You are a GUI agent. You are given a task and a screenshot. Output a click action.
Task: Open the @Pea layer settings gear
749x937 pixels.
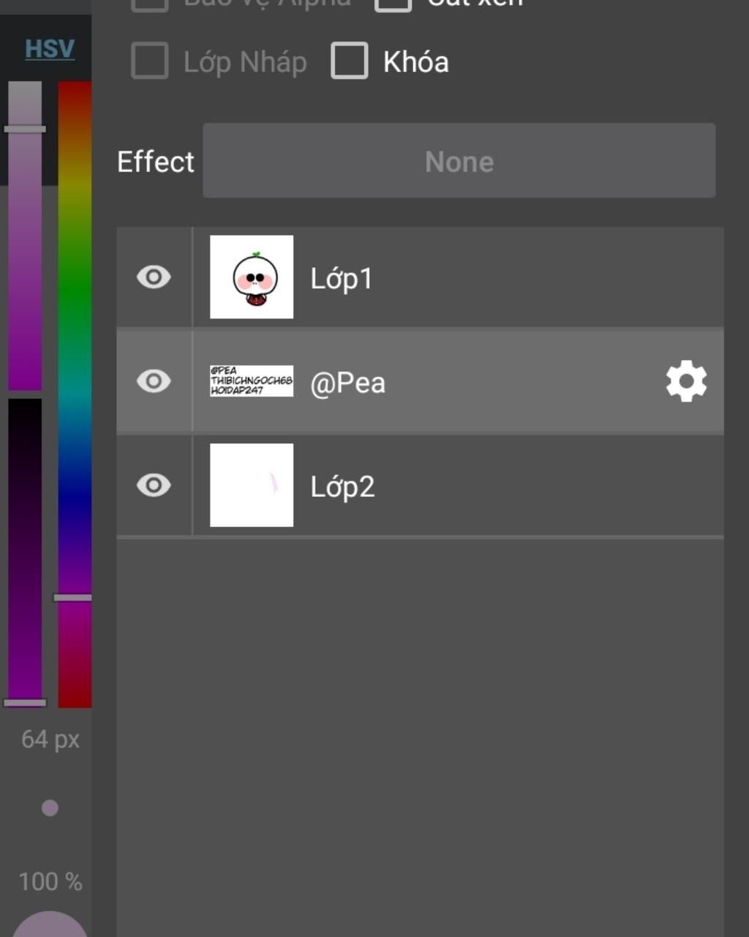click(686, 381)
